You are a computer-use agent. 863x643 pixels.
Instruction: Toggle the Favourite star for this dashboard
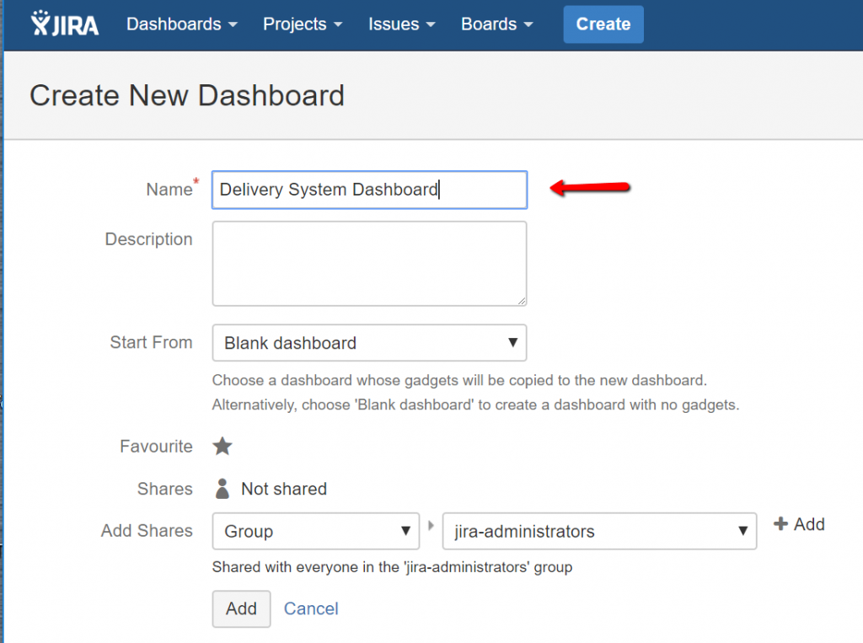(x=222, y=447)
